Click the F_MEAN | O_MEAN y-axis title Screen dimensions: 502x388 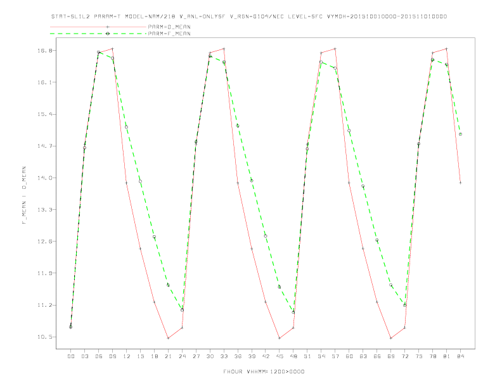pyautogui.click(x=24, y=195)
